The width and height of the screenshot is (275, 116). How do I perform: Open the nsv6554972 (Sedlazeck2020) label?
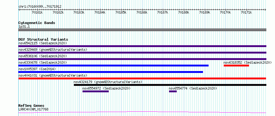107,88
